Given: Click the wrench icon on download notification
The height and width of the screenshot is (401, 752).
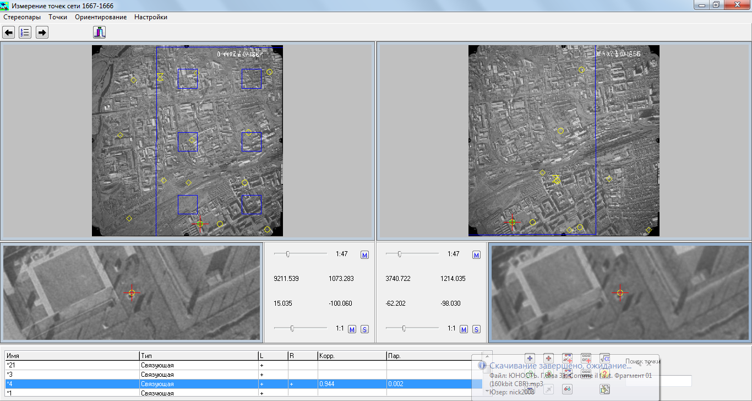Looking at the screenshot, I should tap(640, 364).
